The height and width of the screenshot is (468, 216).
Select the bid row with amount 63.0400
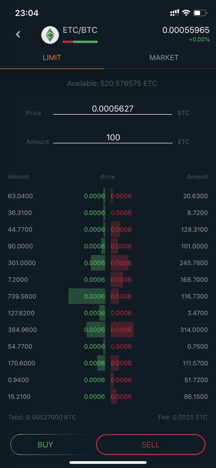click(x=57, y=196)
